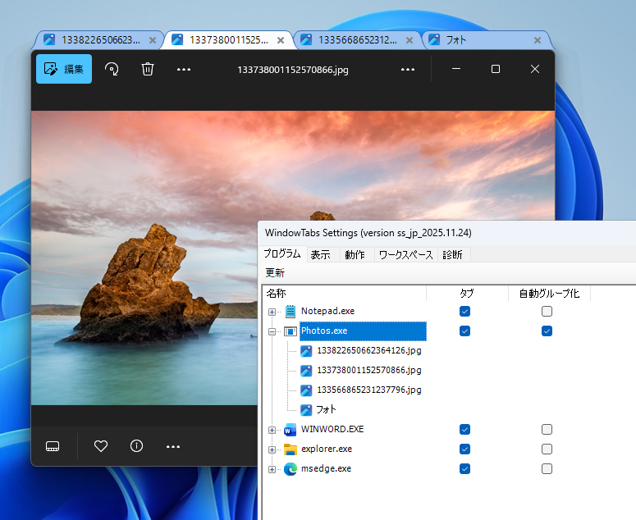Select the Notepad.exe row label

click(327, 311)
